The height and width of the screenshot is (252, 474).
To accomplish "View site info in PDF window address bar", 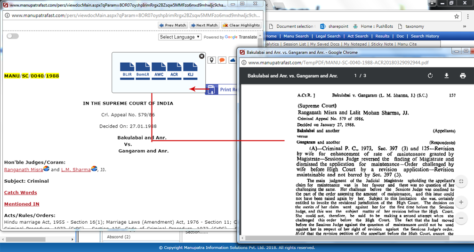I will pos(243,63).
